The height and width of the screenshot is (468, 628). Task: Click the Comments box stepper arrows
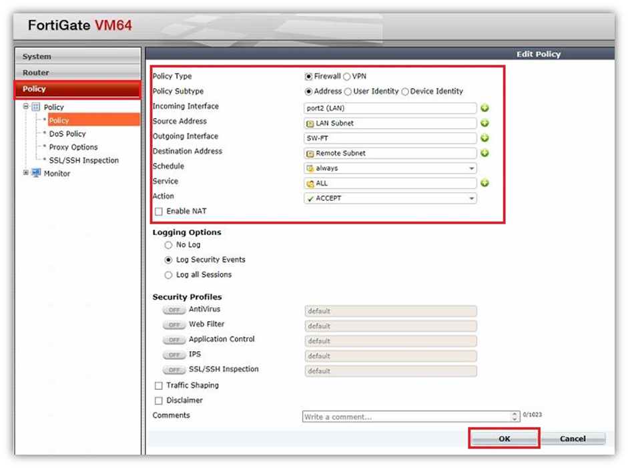515,417
